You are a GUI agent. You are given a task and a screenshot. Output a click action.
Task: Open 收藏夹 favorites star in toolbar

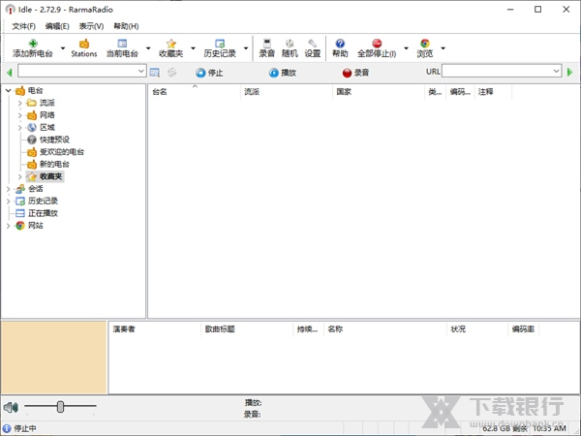point(171,45)
